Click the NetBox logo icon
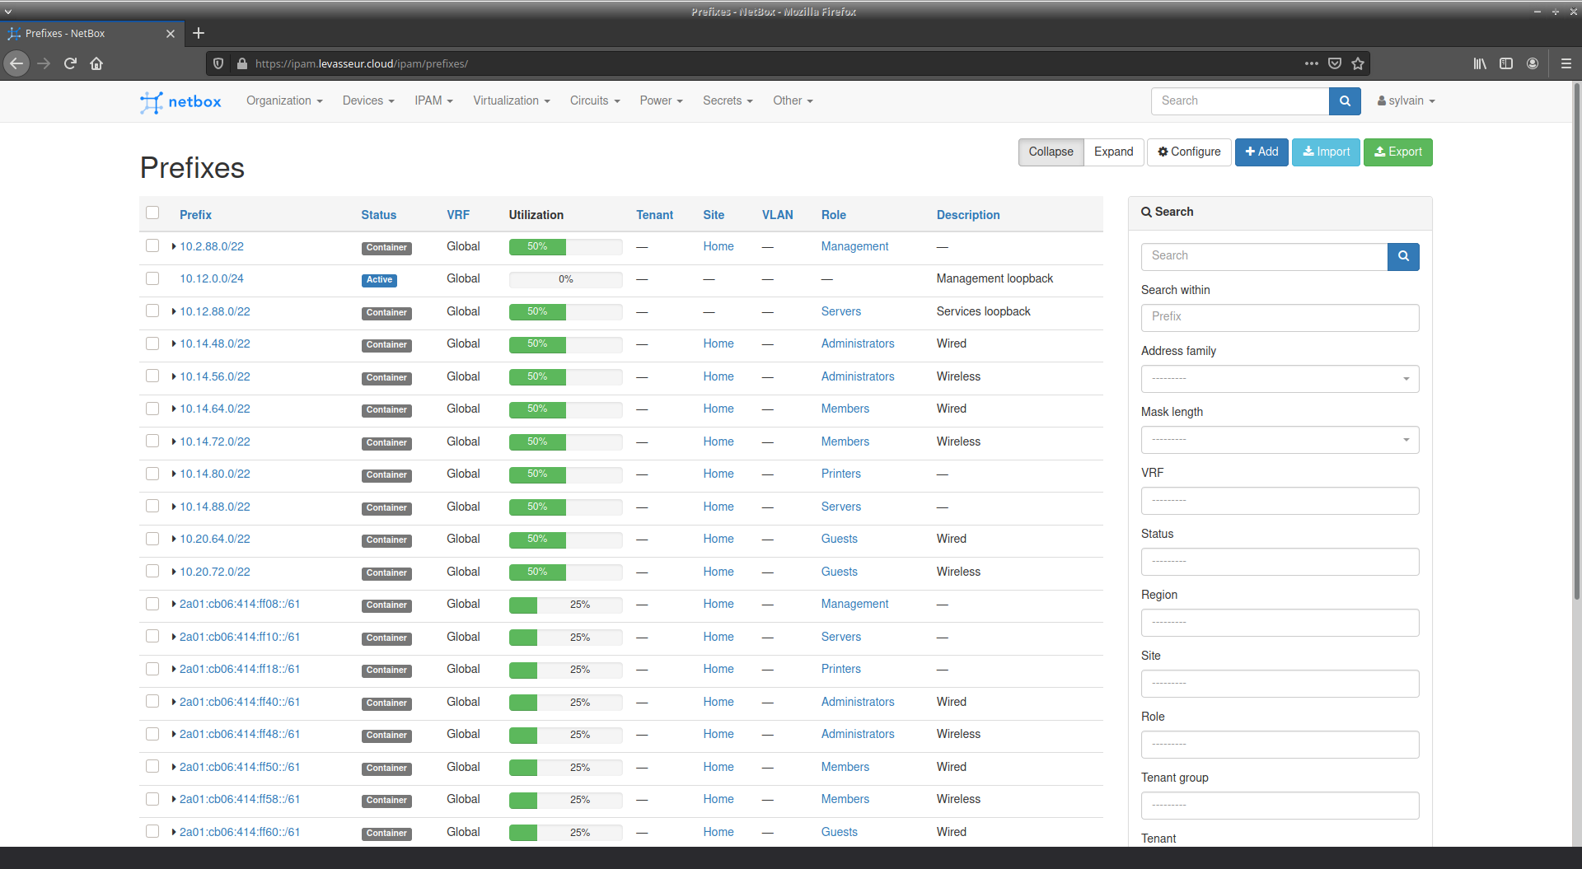 (x=152, y=101)
